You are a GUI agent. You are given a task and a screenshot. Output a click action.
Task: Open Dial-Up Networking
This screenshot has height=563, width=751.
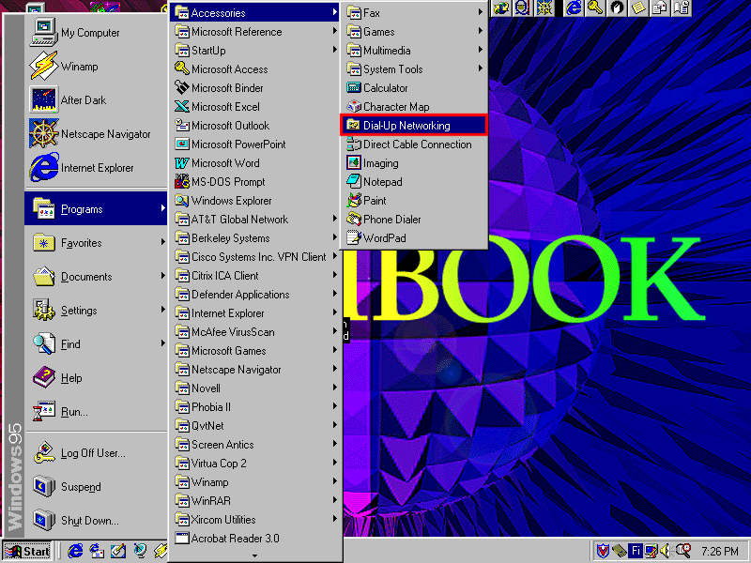coord(414,126)
